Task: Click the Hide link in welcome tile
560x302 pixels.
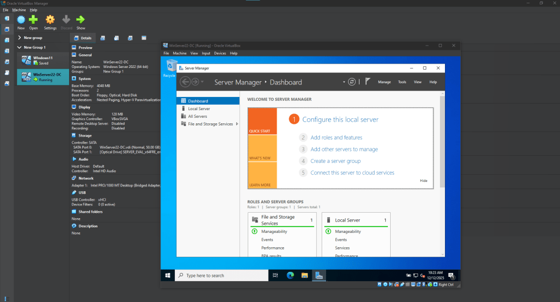Action: (x=424, y=180)
